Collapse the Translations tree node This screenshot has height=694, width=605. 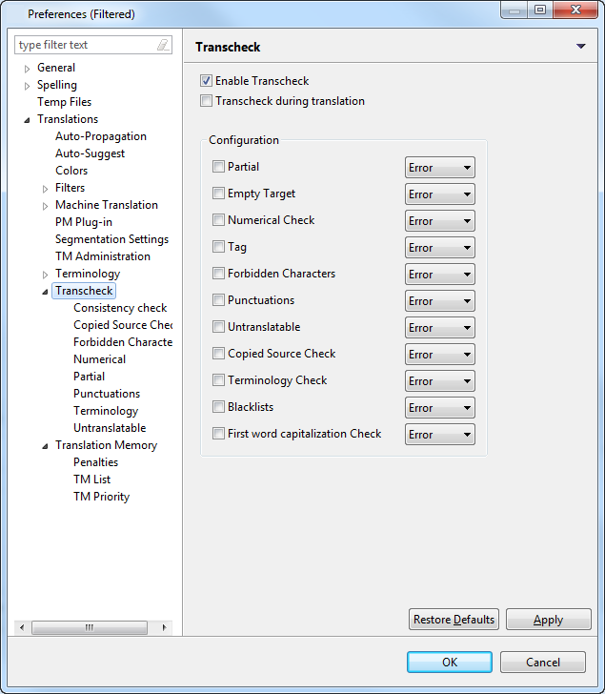coord(27,120)
